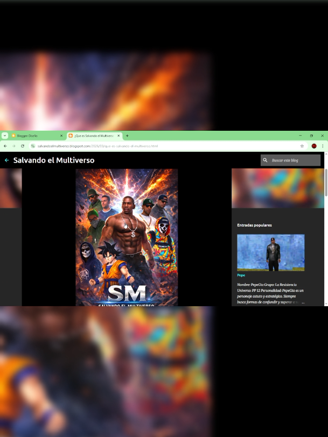Reload the current page

23,146
